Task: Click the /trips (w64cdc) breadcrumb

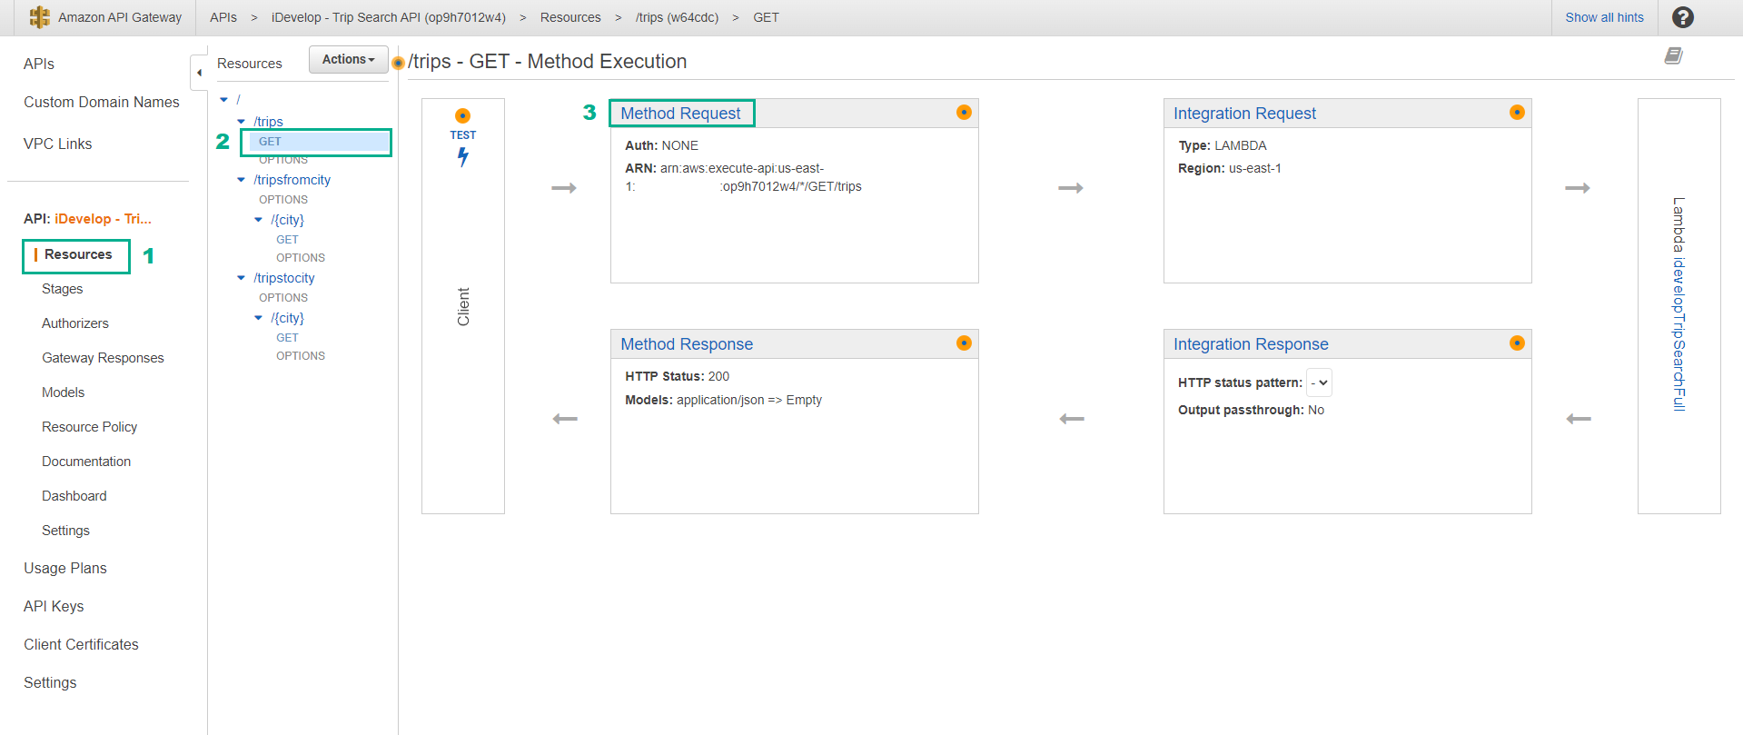Action: point(677,17)
